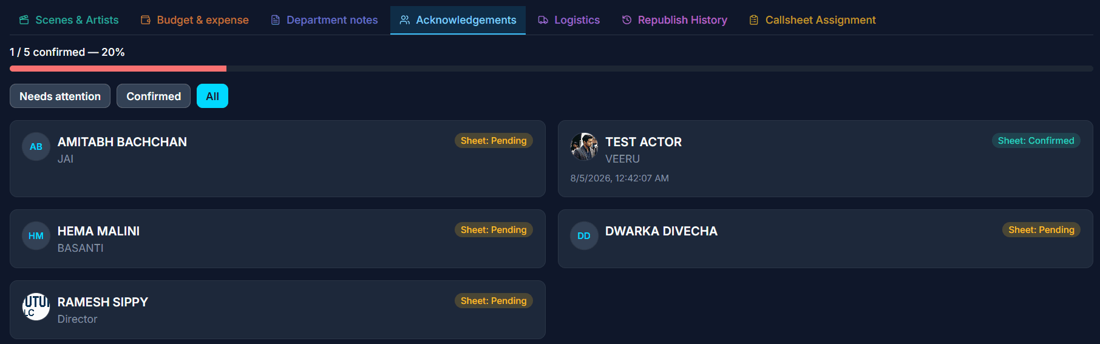Image resolution: width=1100 pixels, height=344 pixels.
Task: Click the Department notes document icon
Action: [276, 20]
